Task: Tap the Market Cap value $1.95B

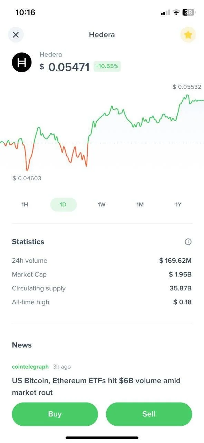Action: (180, 274)
